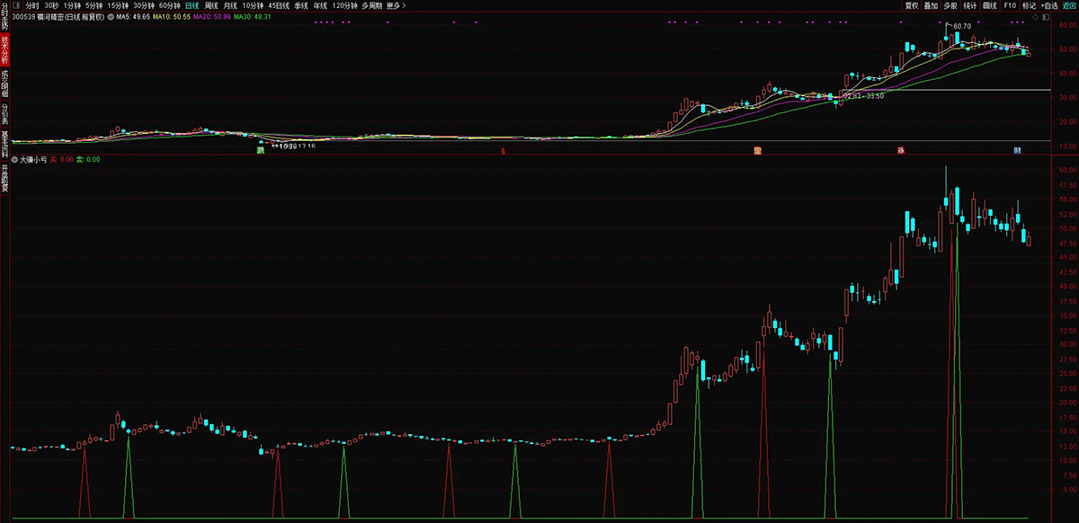This screenshot has width=1079, height=523.
Task: Select the 45日线 period
Action: 279,5
